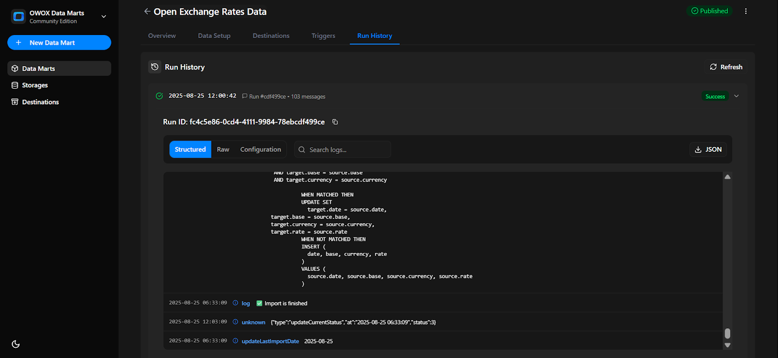The height and width of the screenshot is (358, 778).
Task: Click the 'unknown' type label
Action: 253,322
